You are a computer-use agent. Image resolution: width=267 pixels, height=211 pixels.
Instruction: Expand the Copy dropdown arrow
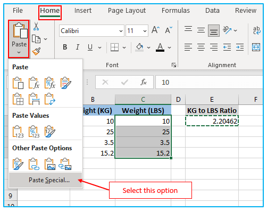point(46,39)
